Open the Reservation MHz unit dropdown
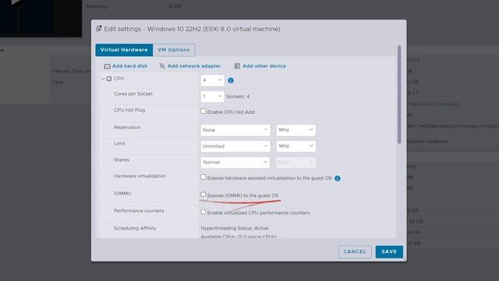This screenshot has width=499, height=281. [296, 130]
